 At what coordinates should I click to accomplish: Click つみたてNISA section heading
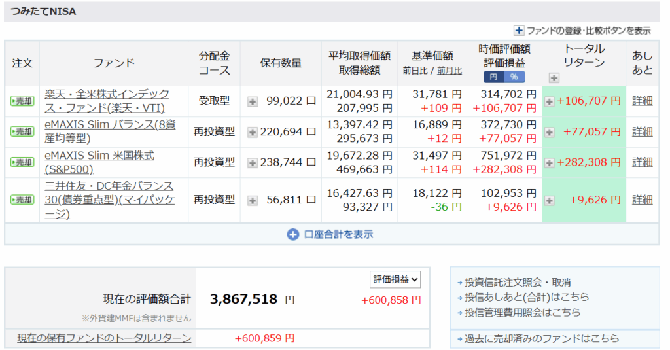[43, 12]
